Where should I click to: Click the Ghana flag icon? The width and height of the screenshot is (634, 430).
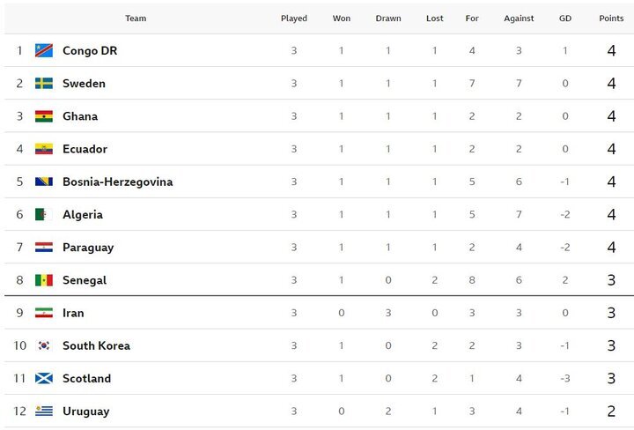44,116
